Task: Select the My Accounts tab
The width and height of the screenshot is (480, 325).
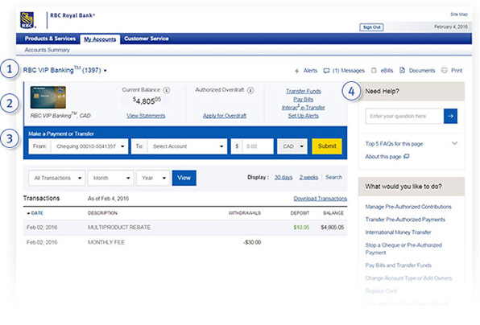Action: coord(100,39)
